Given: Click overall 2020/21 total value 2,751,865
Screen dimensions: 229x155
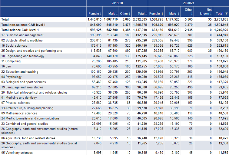Looking at the screenshot, I should (x=221, y=19).
